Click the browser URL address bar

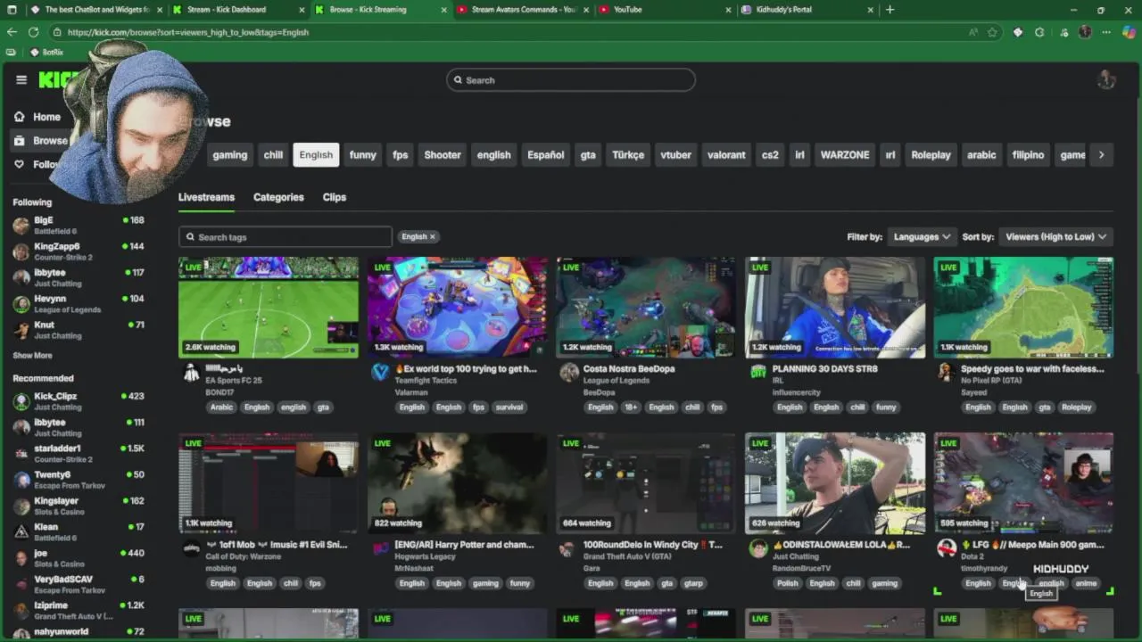[509, 32]
